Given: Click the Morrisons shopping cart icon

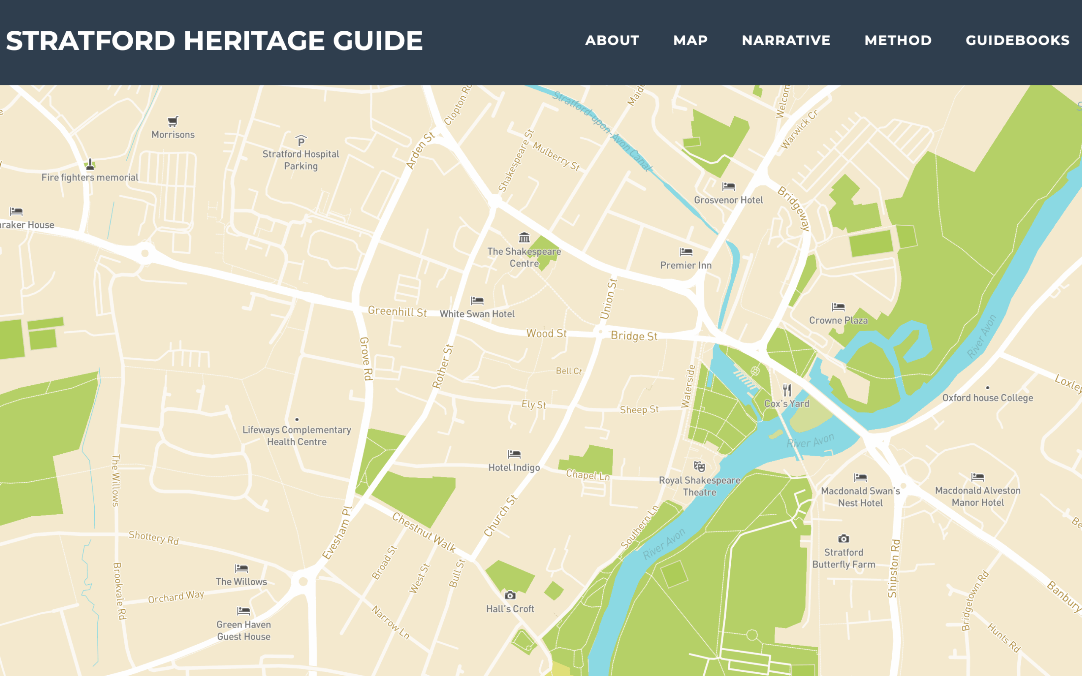Looking at the screenshot, I should [173, 121].
